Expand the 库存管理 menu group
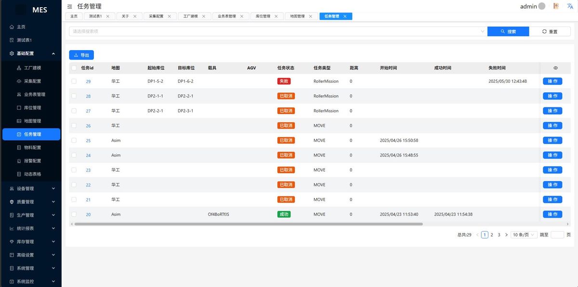The image size is (578, 287). click(x=31, y=241)
